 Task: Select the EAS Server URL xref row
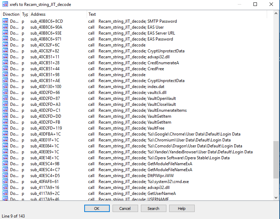pyautogui.click(x=137, y=33)
